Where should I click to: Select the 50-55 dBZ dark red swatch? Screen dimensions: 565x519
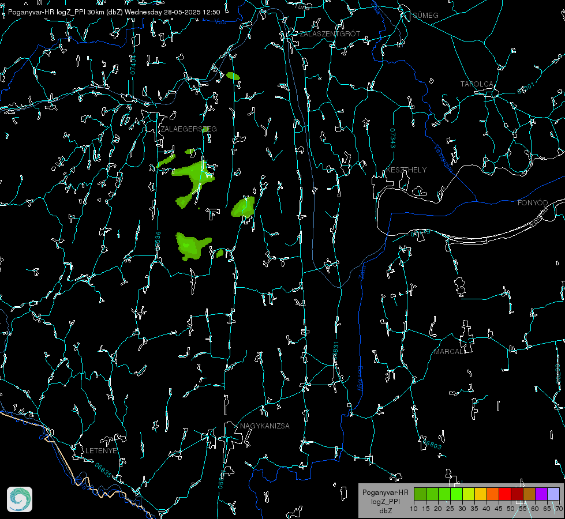[517, 494]
